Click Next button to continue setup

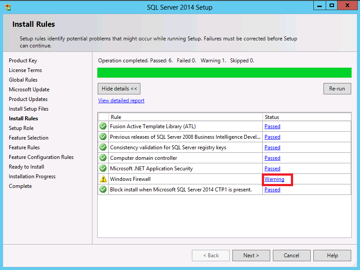coord(251,256)
